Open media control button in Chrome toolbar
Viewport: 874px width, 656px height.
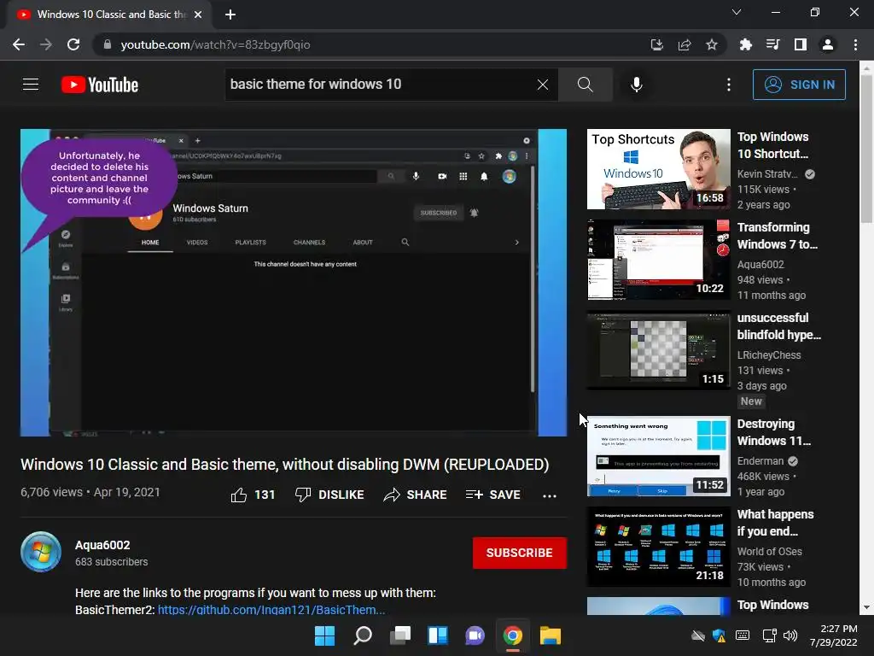tap(772, 44)
